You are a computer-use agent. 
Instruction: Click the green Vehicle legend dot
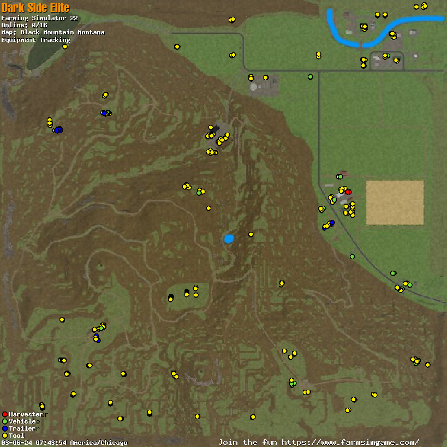click(5, 422)
